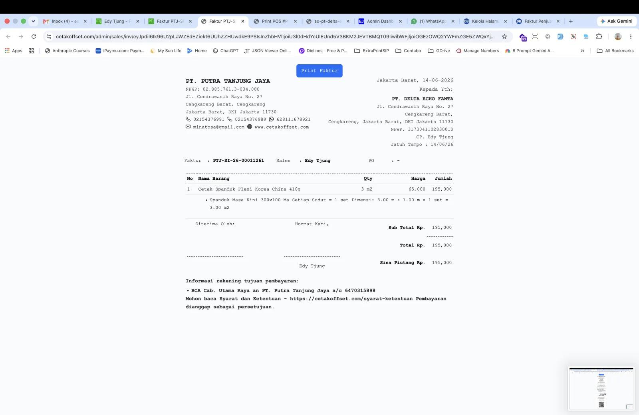Click the address bar URL field
639x415 pixels.
[275, 37]
